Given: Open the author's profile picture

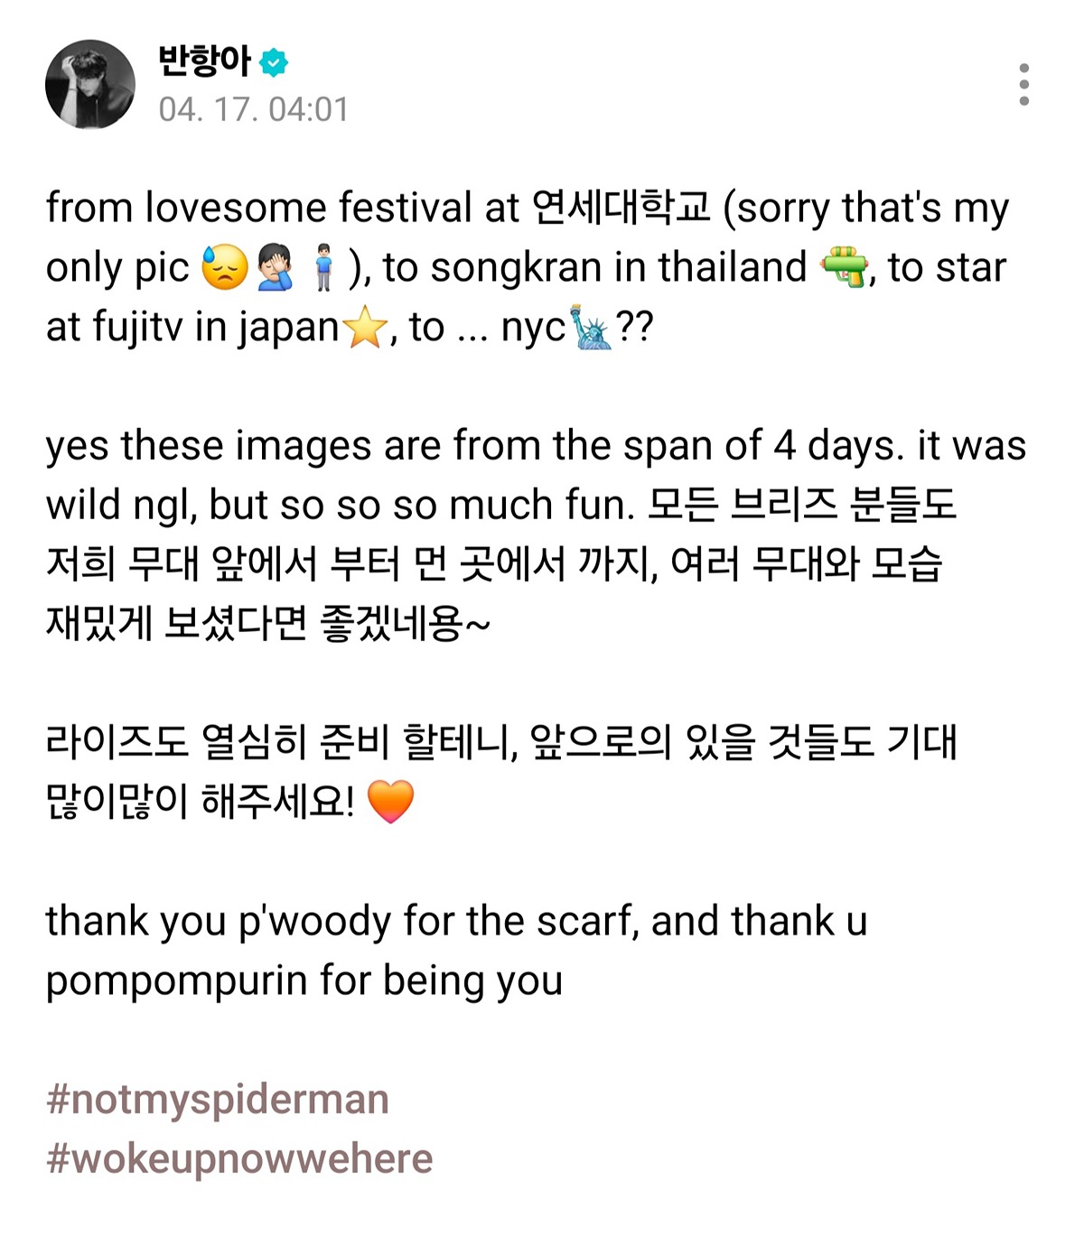Looking at the screenshot, I should coord(90,85).
